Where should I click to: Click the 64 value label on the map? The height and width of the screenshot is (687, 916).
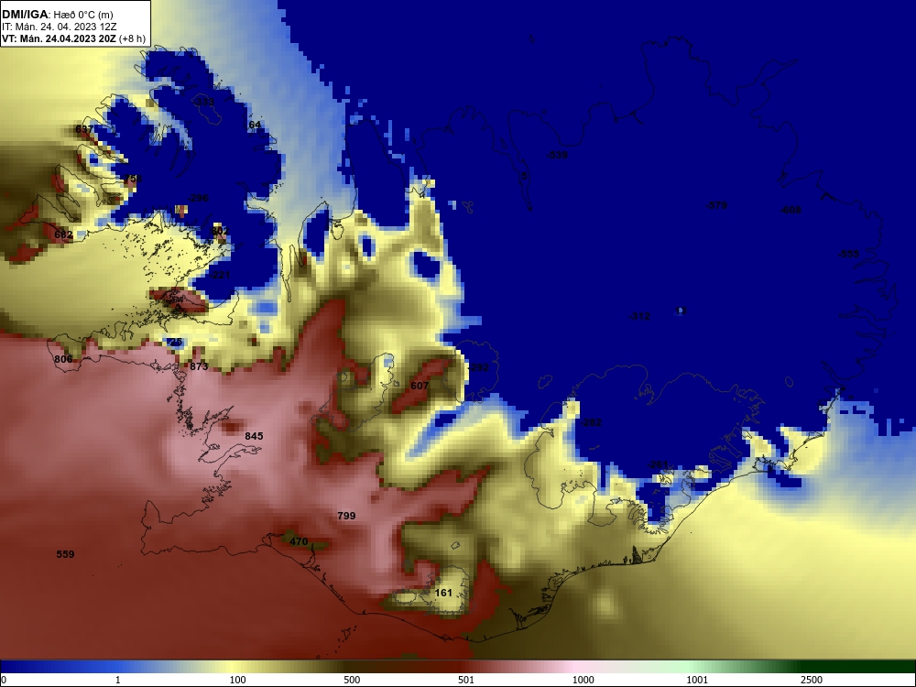(254, 125)
